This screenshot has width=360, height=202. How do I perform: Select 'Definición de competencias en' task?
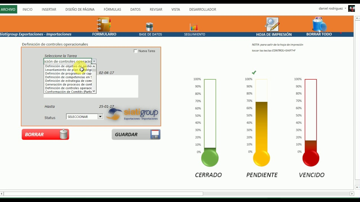[x=68, y=77]
